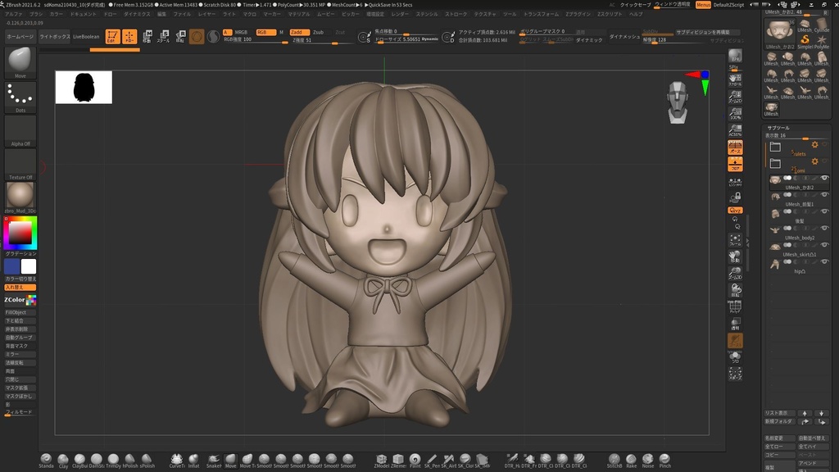The image size is (839, 472).
Task: Pick a color from the color picker square
Action: pyautogui.click(x=20, y=234)
